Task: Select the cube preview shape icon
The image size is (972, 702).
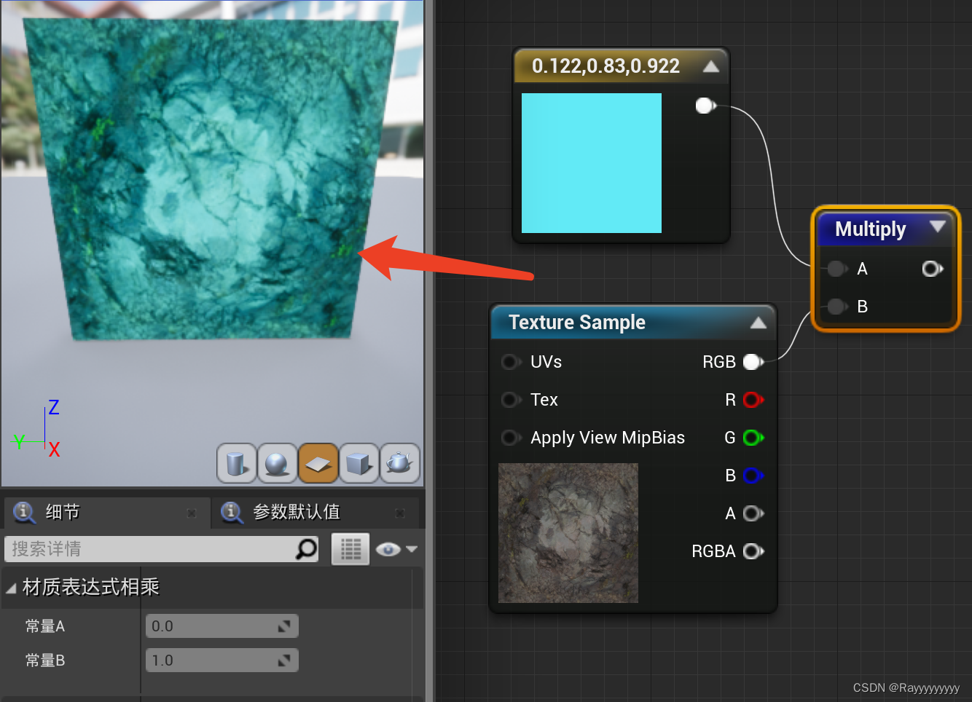Action: tap(358, 463)
